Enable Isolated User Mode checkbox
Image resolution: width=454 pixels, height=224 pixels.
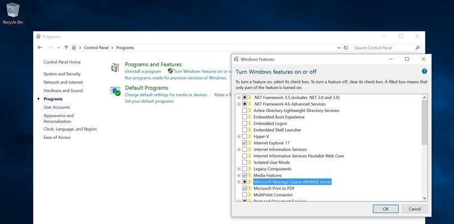[245, 162]
